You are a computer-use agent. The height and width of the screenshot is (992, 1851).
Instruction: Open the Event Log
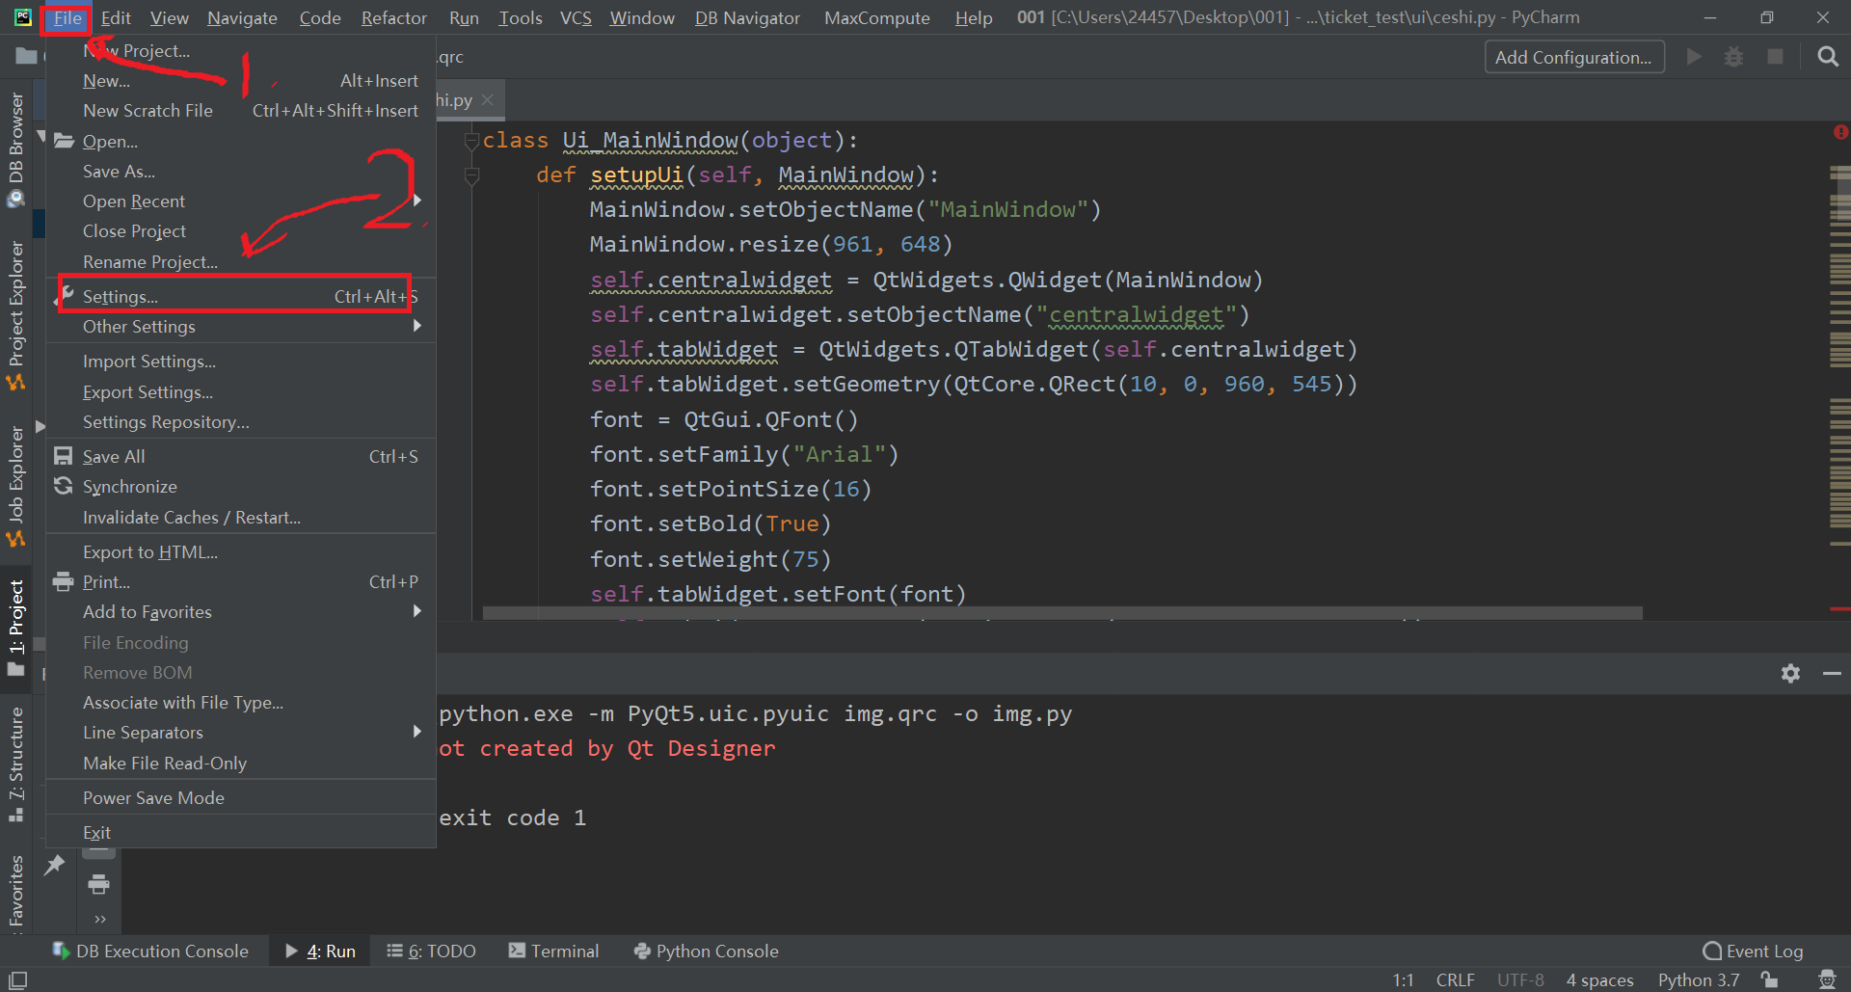pos(1754,952)
